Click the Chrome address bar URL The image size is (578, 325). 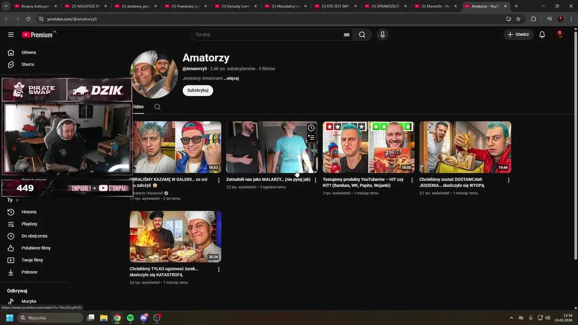[72, 19]
